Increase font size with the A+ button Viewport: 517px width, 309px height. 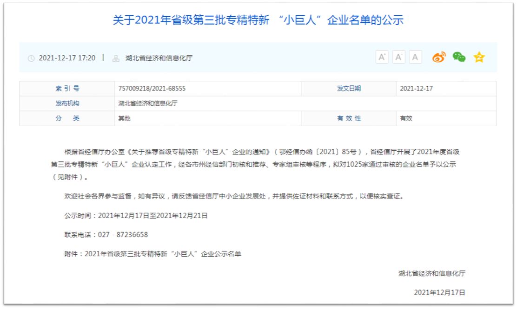point(382,57)
